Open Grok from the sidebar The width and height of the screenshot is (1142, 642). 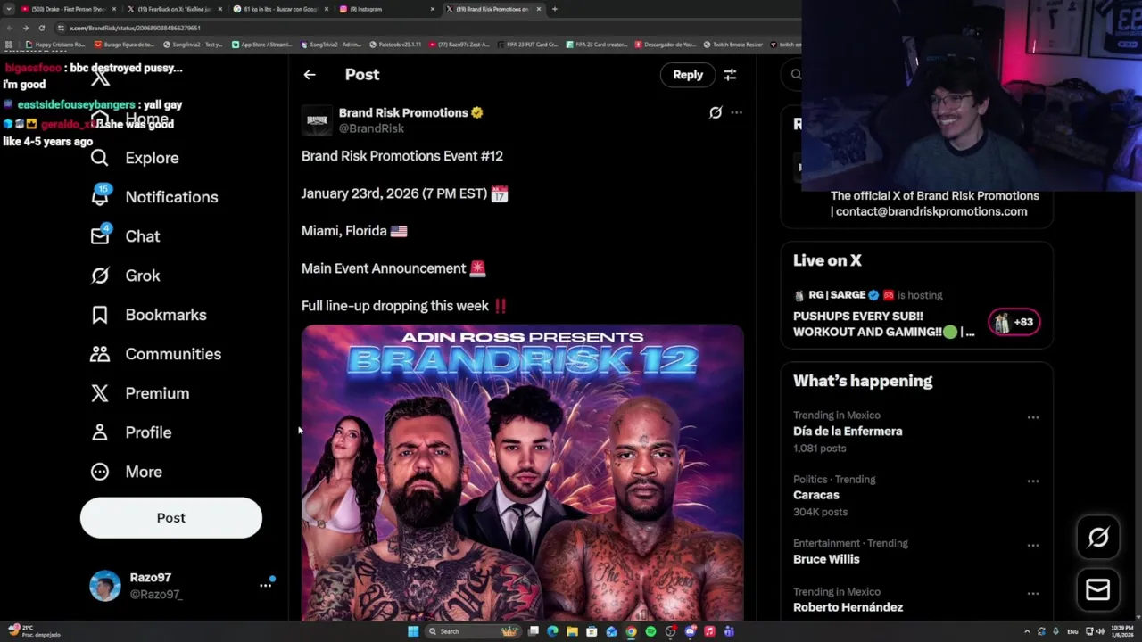125,276
